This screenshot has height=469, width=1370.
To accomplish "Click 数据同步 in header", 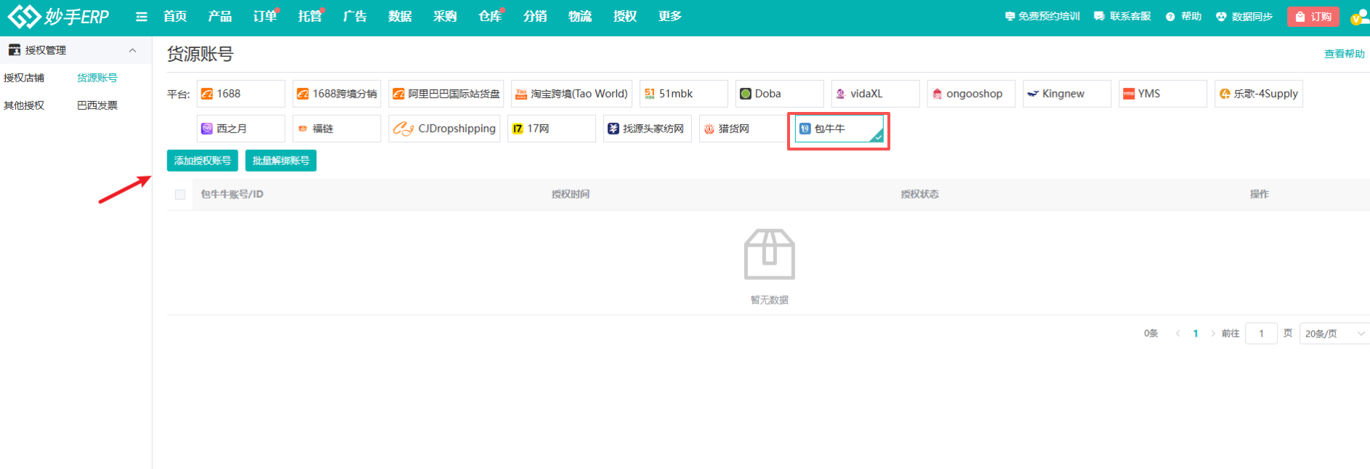I will point(1244,16).
